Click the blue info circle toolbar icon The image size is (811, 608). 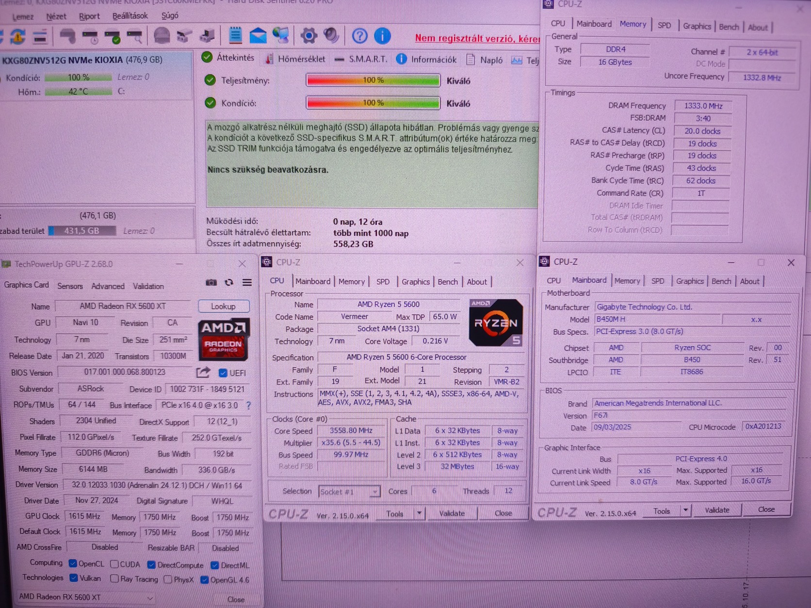(382, 35)
